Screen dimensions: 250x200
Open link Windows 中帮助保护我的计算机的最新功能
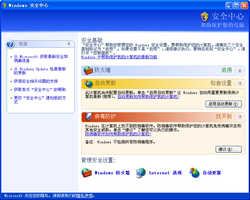pyautogui.click(x=119, y=57)
